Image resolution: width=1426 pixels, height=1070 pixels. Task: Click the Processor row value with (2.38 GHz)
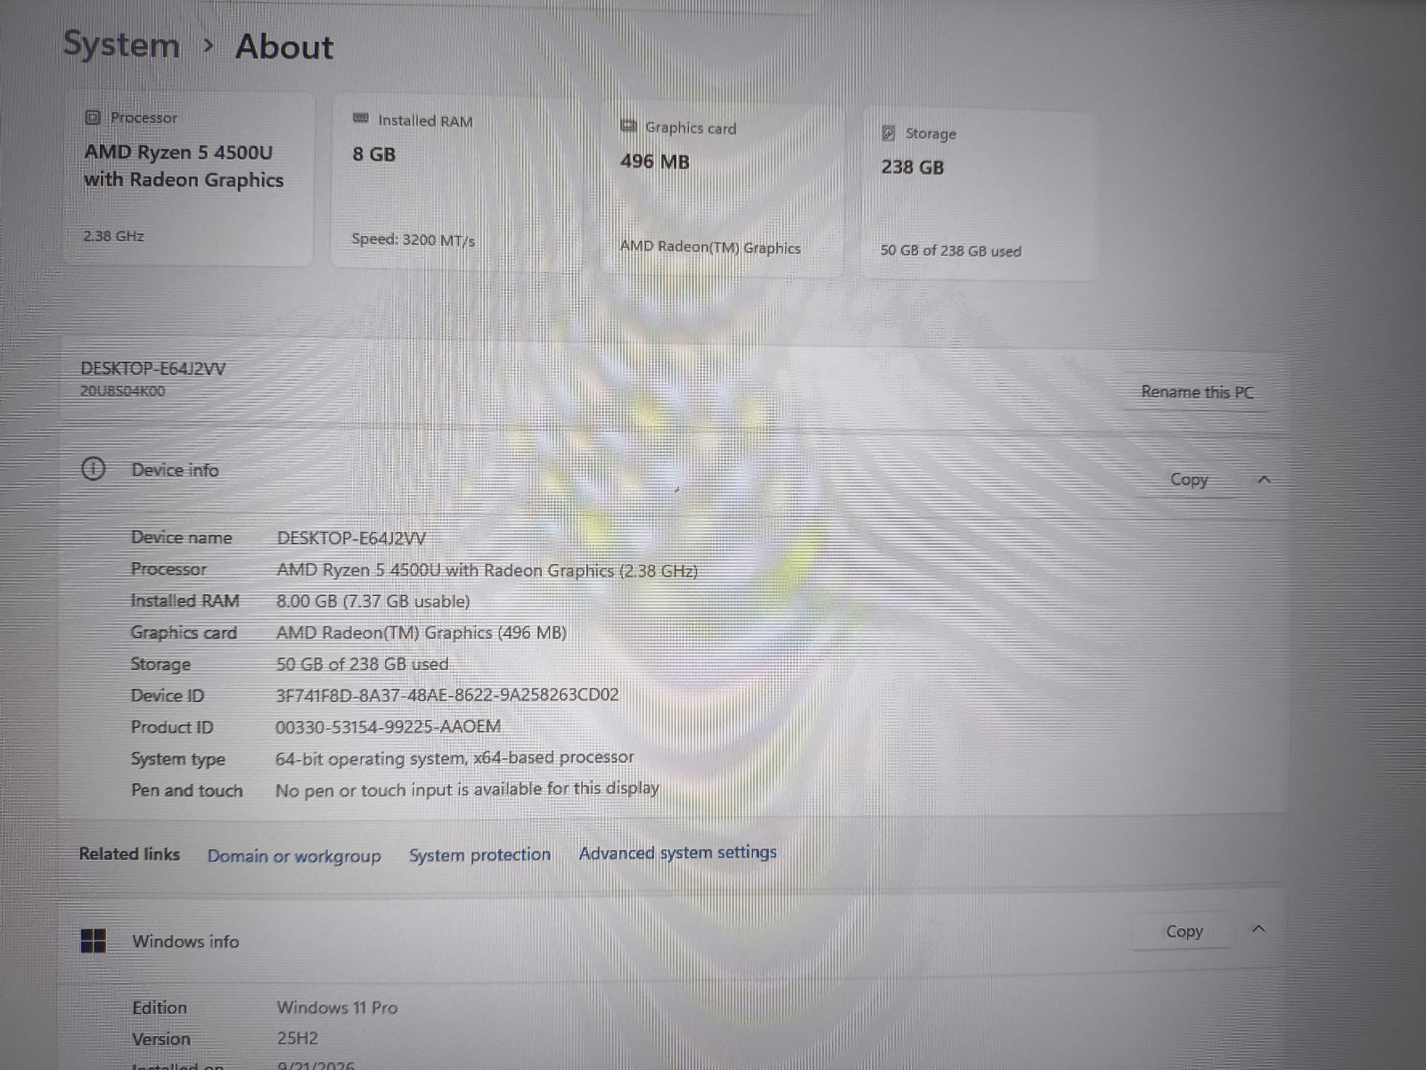(x=488, y=570)
